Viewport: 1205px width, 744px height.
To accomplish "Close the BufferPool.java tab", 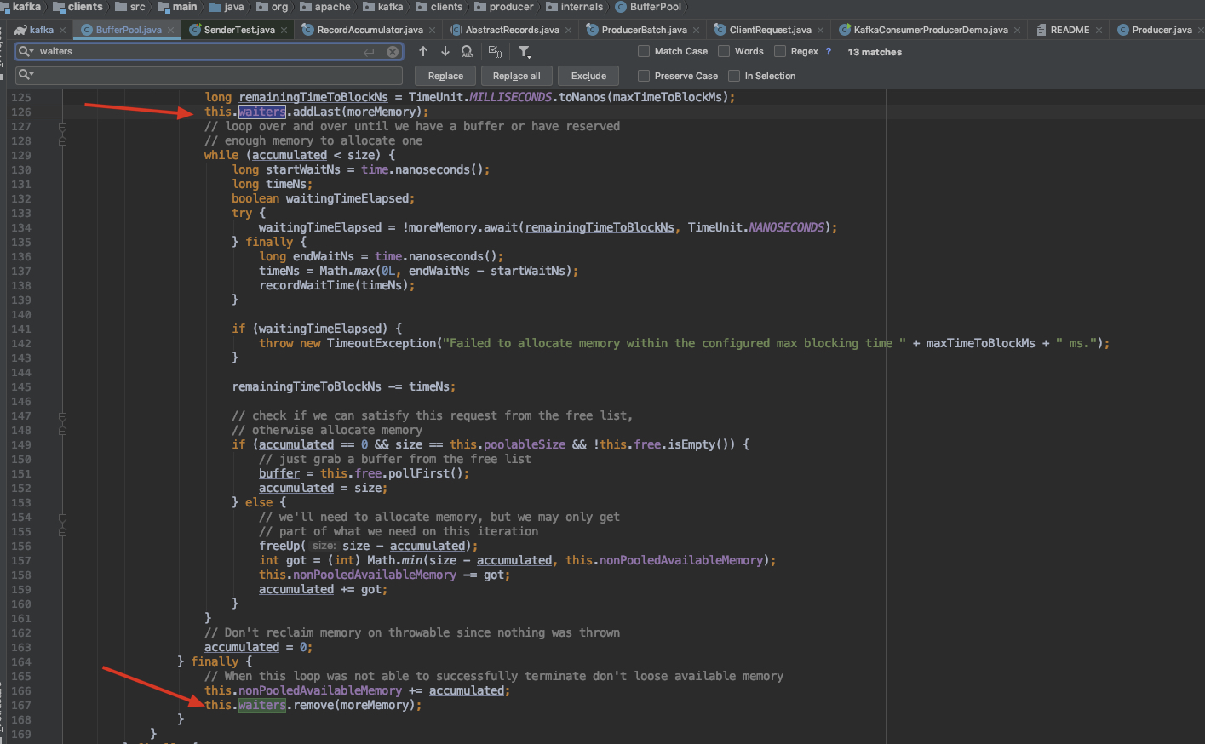I will 170,30.
